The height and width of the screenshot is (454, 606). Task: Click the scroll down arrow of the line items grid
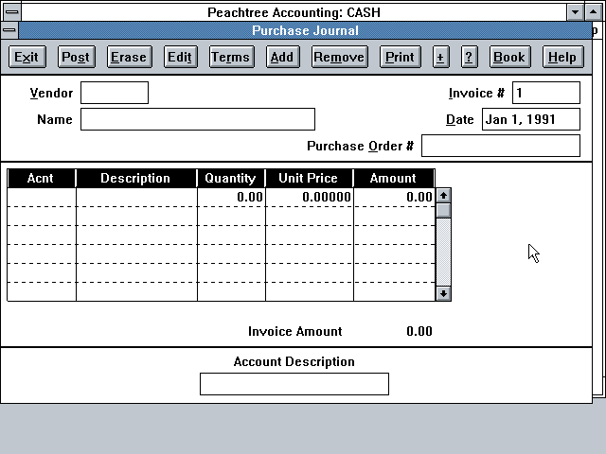[x=443, y=294]
